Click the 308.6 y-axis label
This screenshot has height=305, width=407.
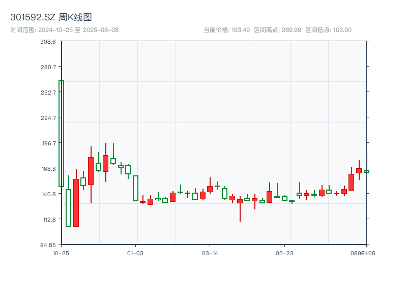tap(48, 42)
